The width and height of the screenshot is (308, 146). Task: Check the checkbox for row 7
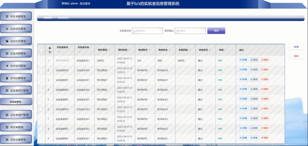tap(41, 119)
